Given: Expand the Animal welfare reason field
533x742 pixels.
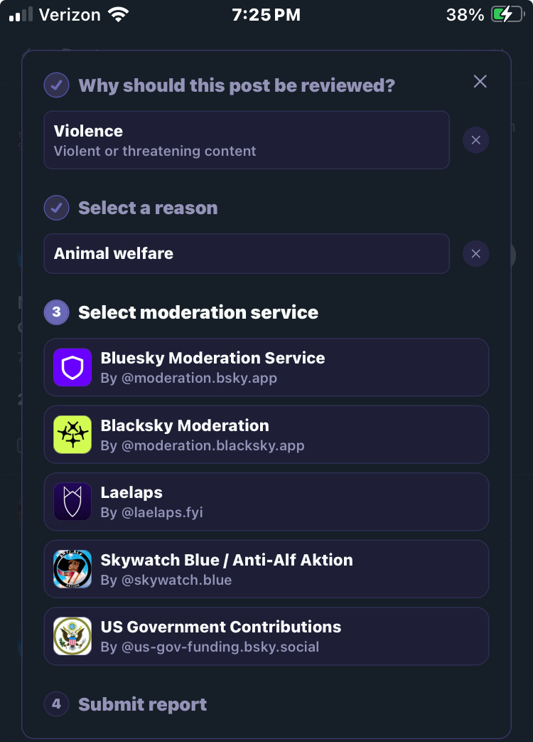Looking at the screenshot, I should tap(246, 253).
